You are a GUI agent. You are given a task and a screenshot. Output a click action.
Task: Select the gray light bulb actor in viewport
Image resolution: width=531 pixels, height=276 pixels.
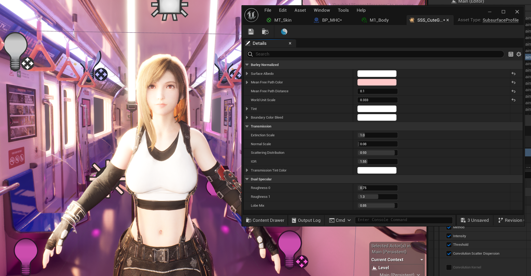[15, 50]
